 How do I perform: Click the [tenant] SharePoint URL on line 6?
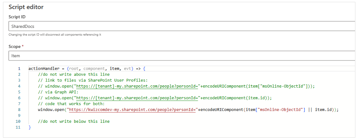tap(137, 98)
